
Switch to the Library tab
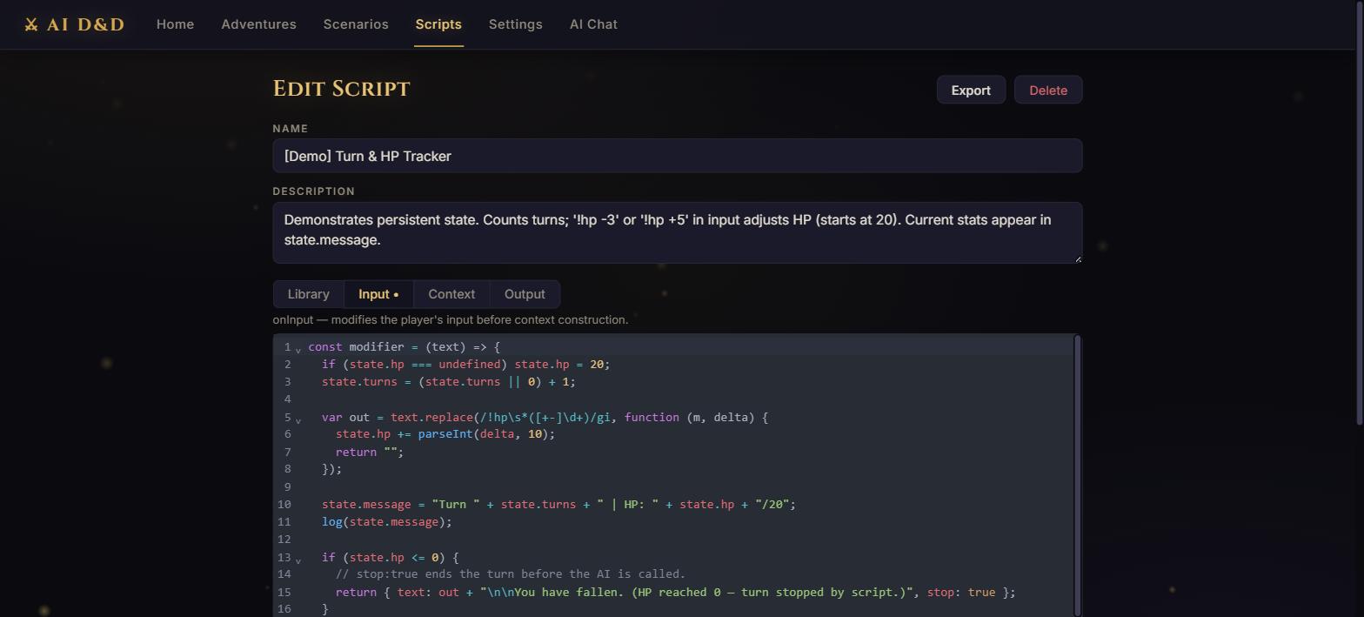coord(309,294)
